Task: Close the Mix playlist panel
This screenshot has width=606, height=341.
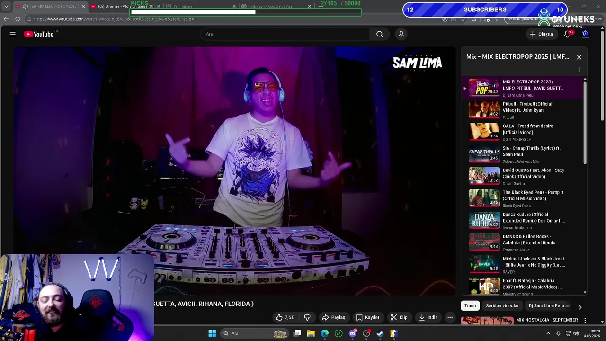Action: (x=579, y=57)
